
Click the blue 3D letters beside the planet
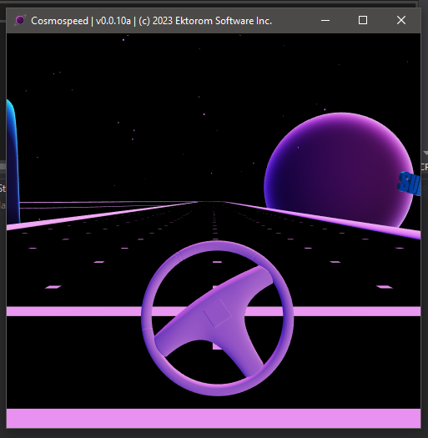pyautogui.click(x=410, y=184)
